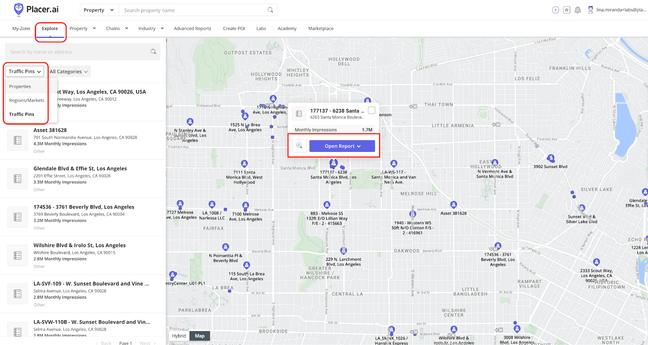Click the magnifier in the name or address search

point(153,51)
